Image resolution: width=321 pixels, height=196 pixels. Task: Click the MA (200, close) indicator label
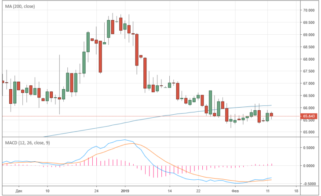20,6
